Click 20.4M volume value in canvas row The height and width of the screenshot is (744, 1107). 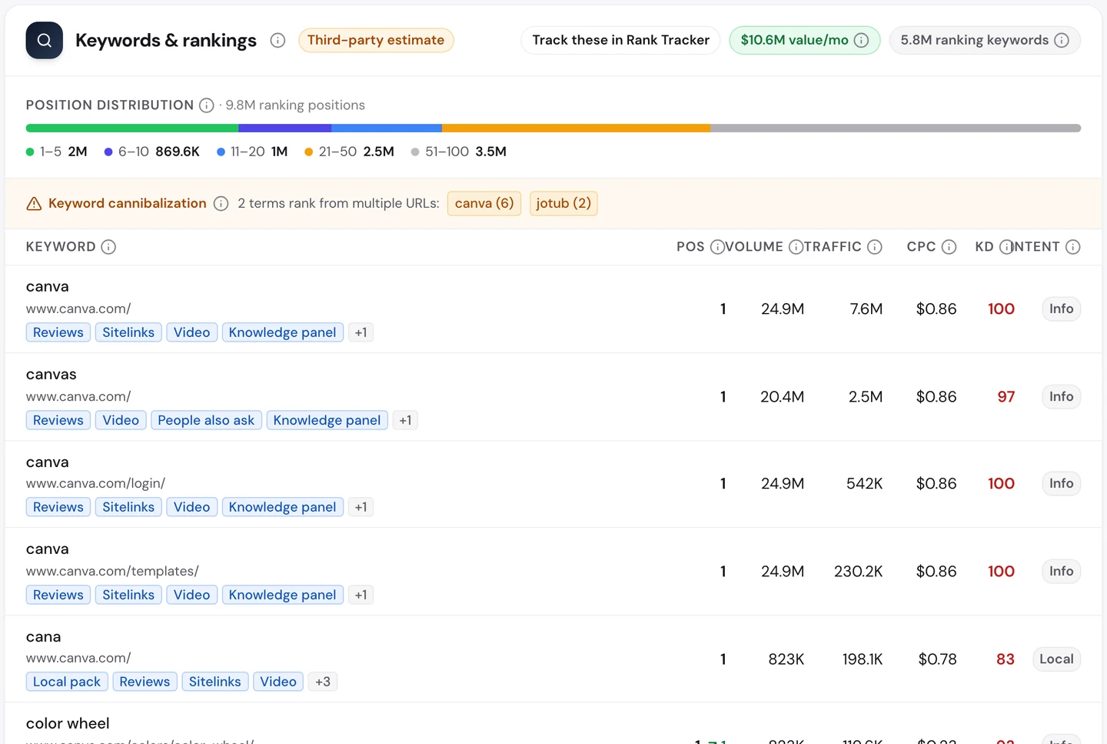click(x=782, y=397)
